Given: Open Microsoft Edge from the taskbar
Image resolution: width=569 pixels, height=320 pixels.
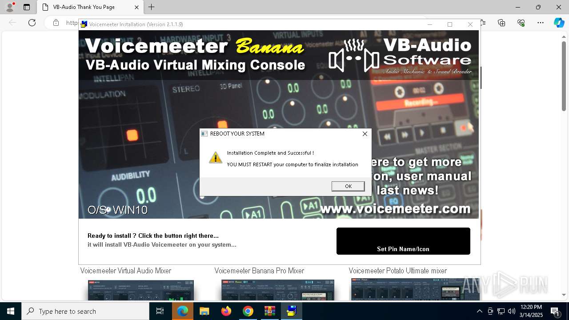Looking at the screenshot, I should 183,311.
